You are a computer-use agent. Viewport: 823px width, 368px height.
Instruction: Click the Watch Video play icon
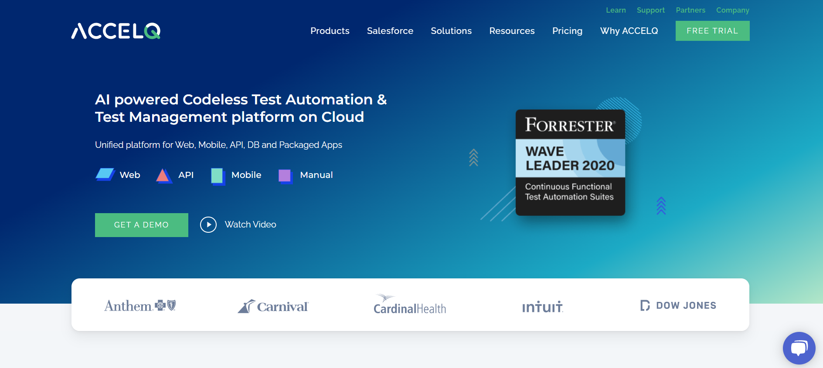[208, 225]
